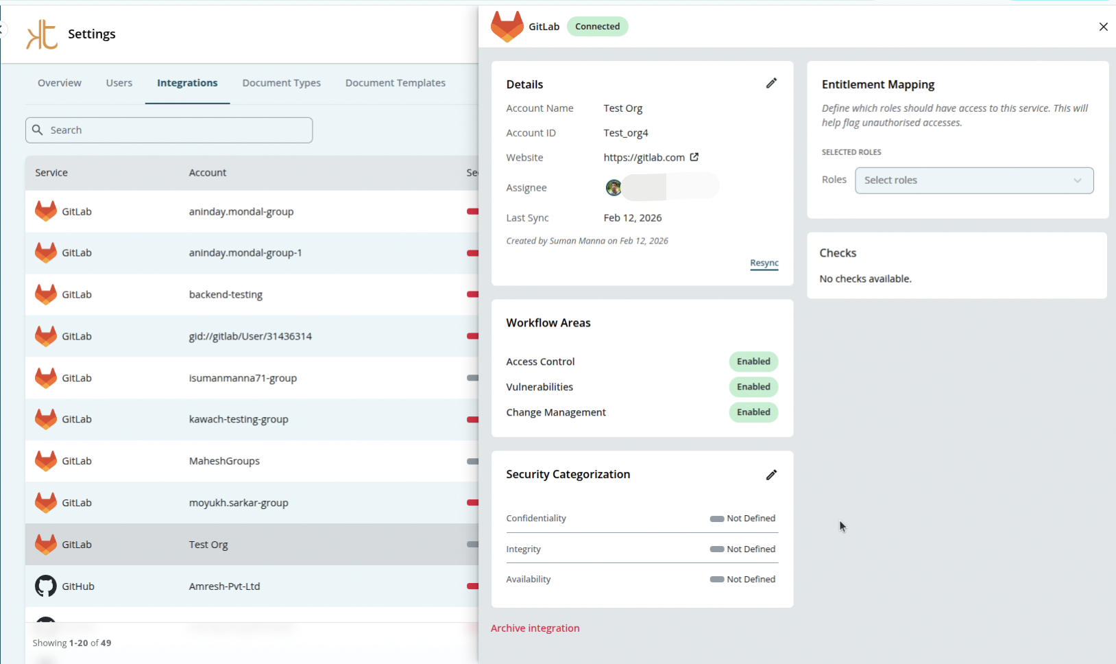Click Archive integration
The height and width of the screenshot is (664, 1116).
[x=535, y=628]
